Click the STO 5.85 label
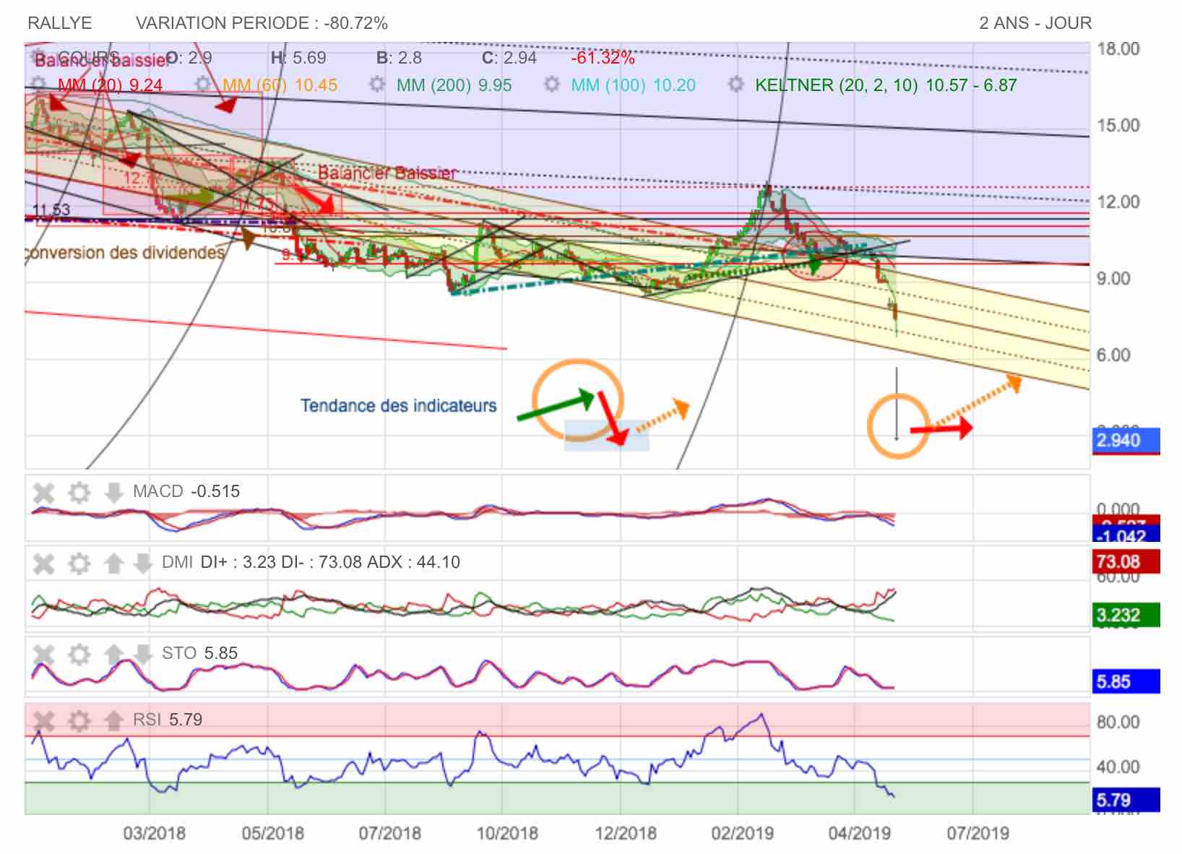This screenshot has height=854, width=1182. (x=199, y=653)
